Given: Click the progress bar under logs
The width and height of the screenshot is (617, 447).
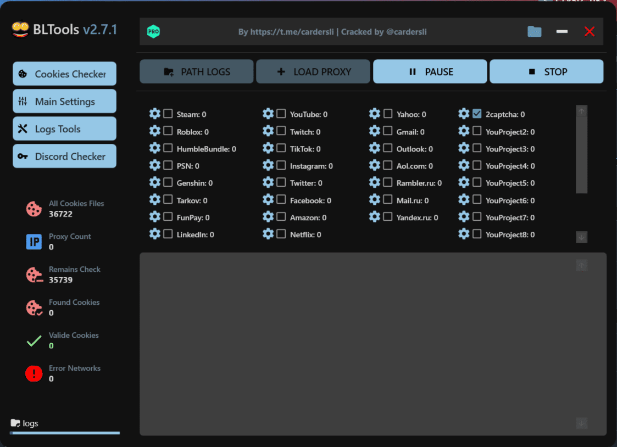Looking at the screenshot, I should [65, 433].
